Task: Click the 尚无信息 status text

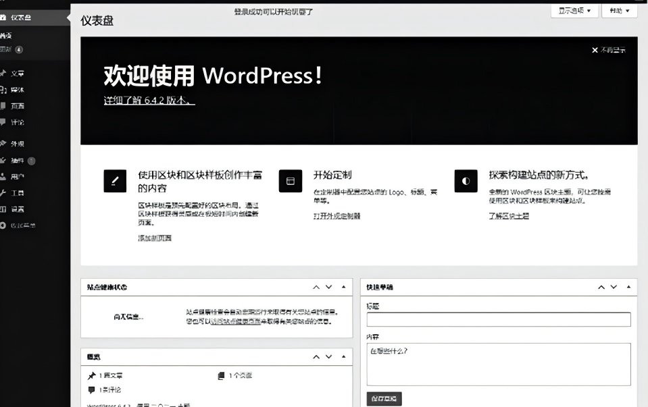Action: (128, 317)
